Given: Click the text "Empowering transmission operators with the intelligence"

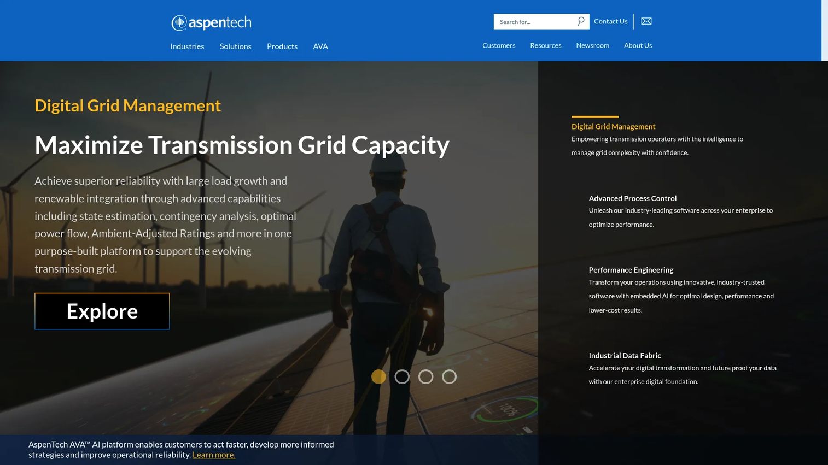Looking at the screenshot, I should tap(657, 146).
